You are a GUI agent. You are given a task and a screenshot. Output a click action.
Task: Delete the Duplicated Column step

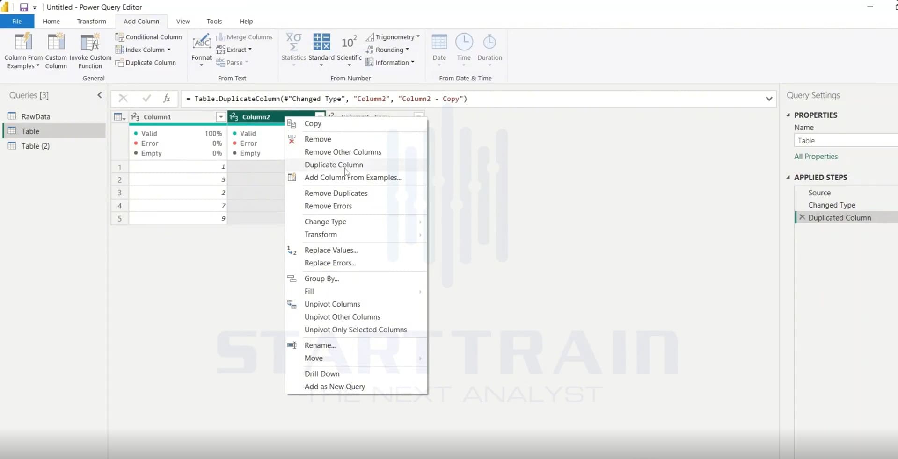click(x=802, y=217)
